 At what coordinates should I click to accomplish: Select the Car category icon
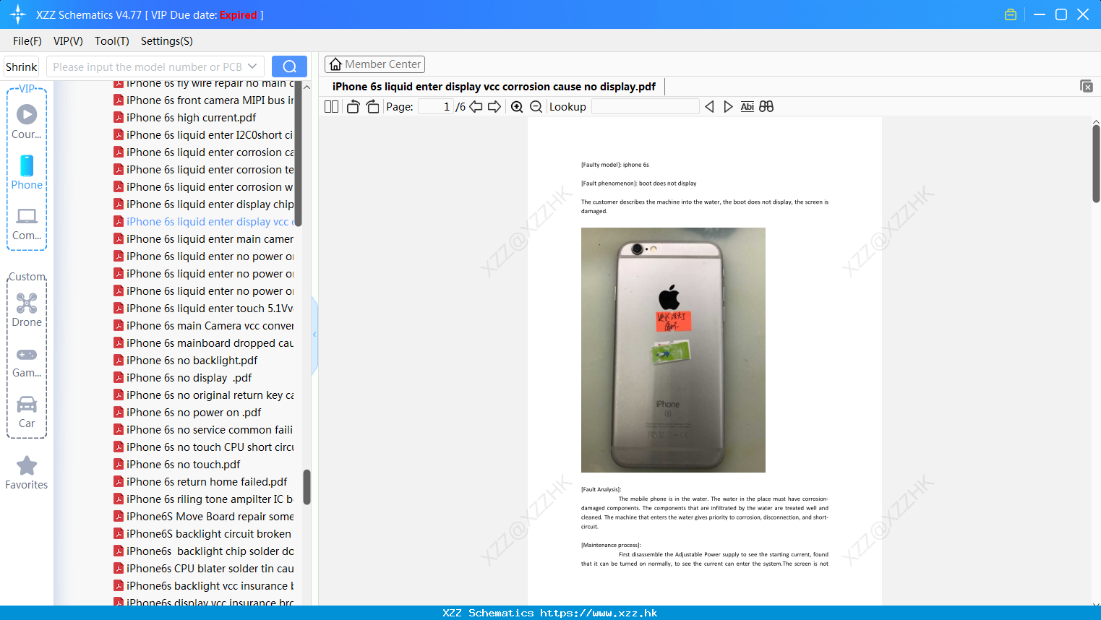pyautogui.click(x=27, y=412)
